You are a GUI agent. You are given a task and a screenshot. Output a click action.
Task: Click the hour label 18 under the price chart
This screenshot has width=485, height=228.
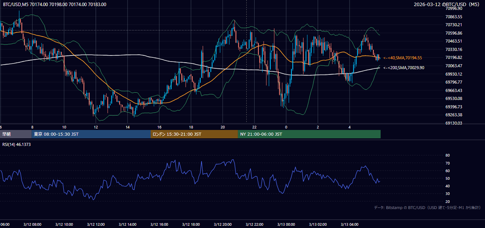click(x=191, y=127)
